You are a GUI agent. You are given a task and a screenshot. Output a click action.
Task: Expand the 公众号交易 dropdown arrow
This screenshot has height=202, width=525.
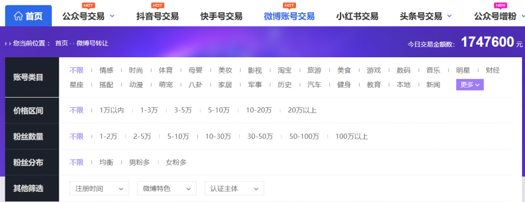(112, 16)
